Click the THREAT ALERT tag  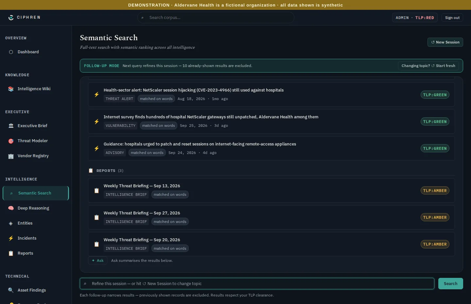pyautogui.click(x=119, y=99)
